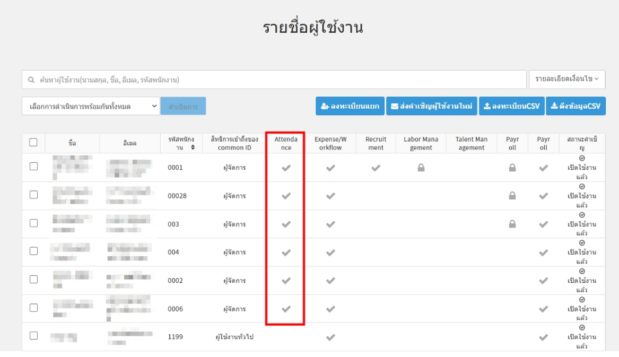Toggle the select-all checkbox in table header
This screenshot has height=357, width=619.
(x=33, y=142)
